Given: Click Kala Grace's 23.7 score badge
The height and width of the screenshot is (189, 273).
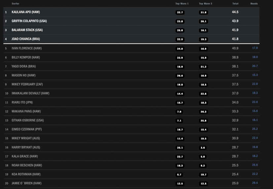Looking at the screenshot, I should 180,157.
